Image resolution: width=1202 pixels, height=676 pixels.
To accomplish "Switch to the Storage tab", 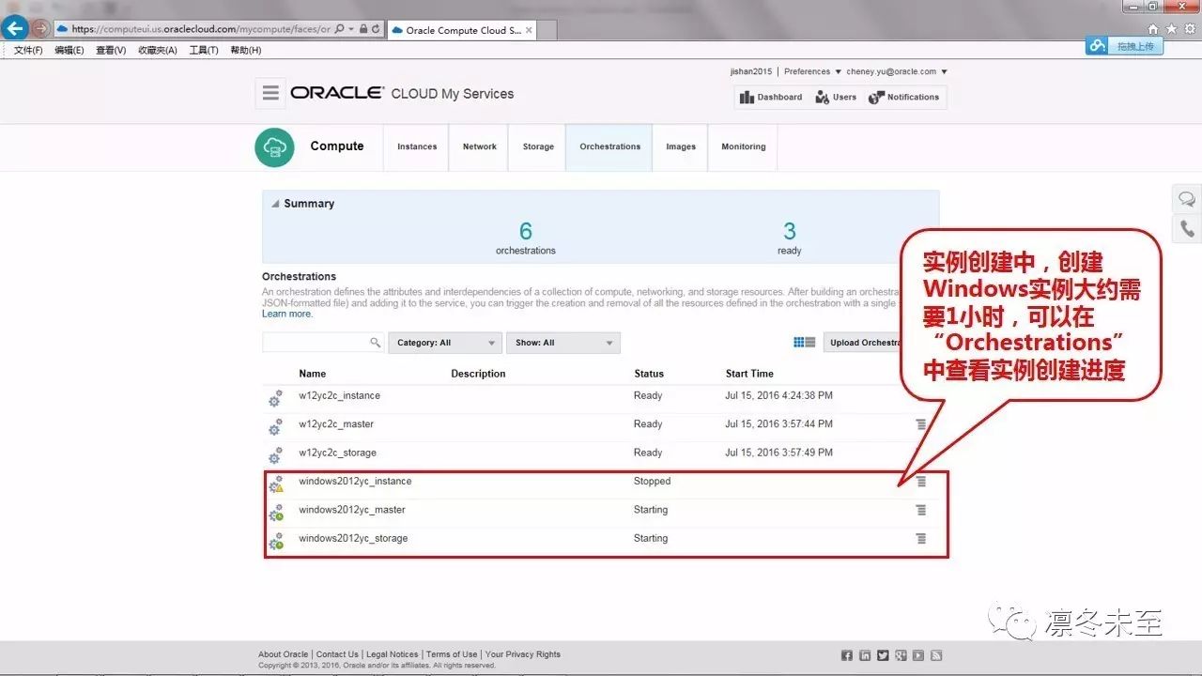I will tap(538, 147).
